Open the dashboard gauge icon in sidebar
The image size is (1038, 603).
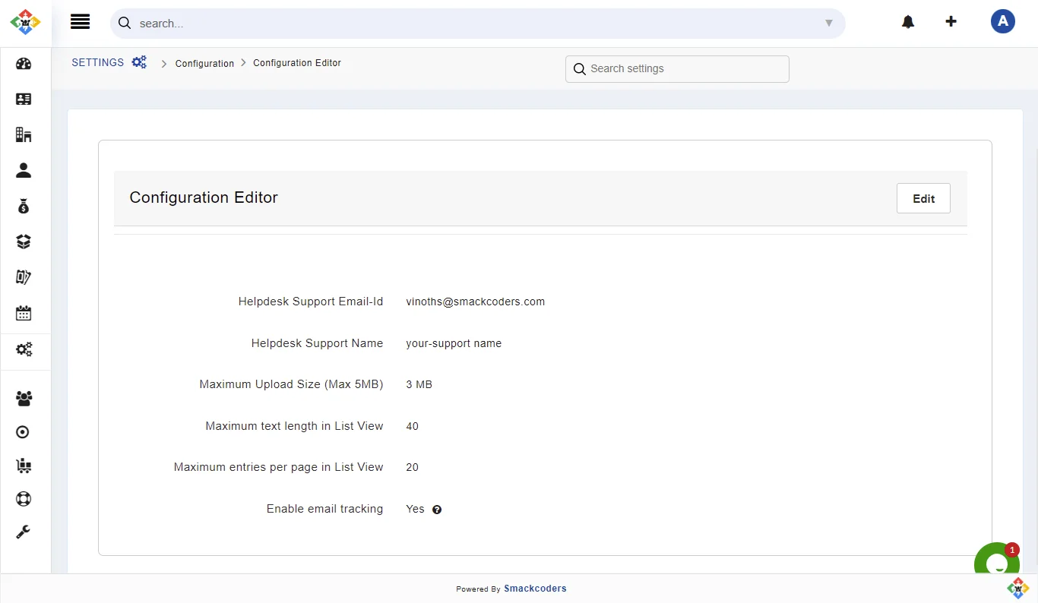click(x=24, y=64)
